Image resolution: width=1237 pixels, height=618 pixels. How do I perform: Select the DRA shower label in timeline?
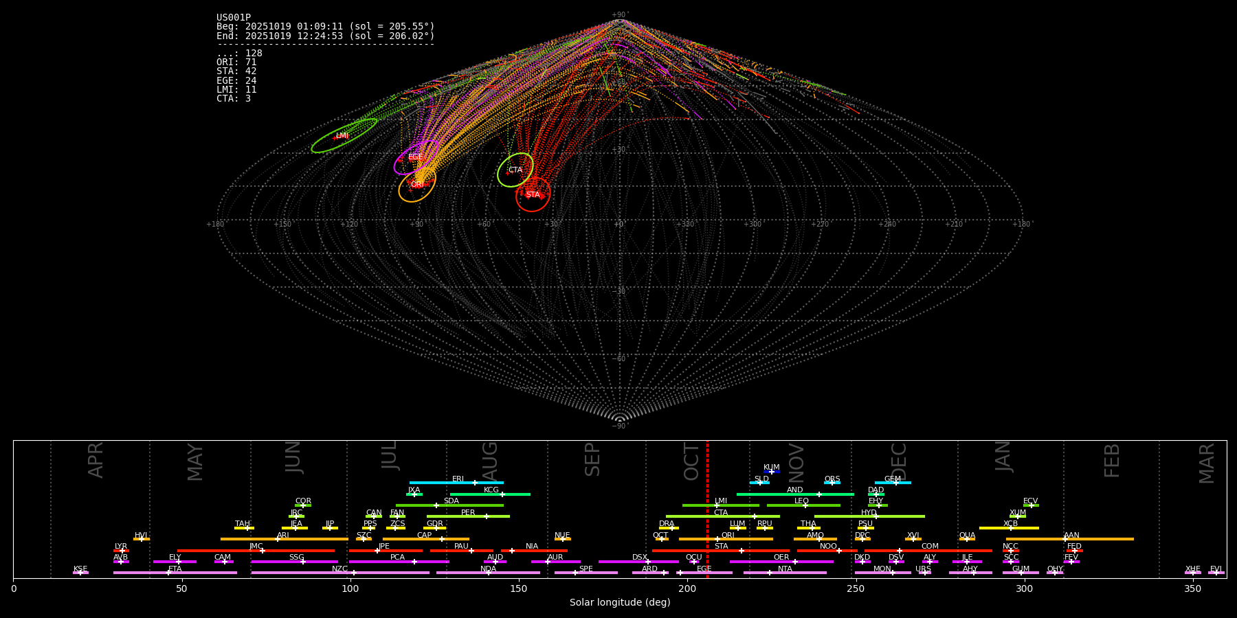(667, 523)
